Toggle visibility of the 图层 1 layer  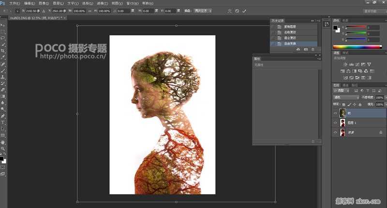click(x=335, y=123)
